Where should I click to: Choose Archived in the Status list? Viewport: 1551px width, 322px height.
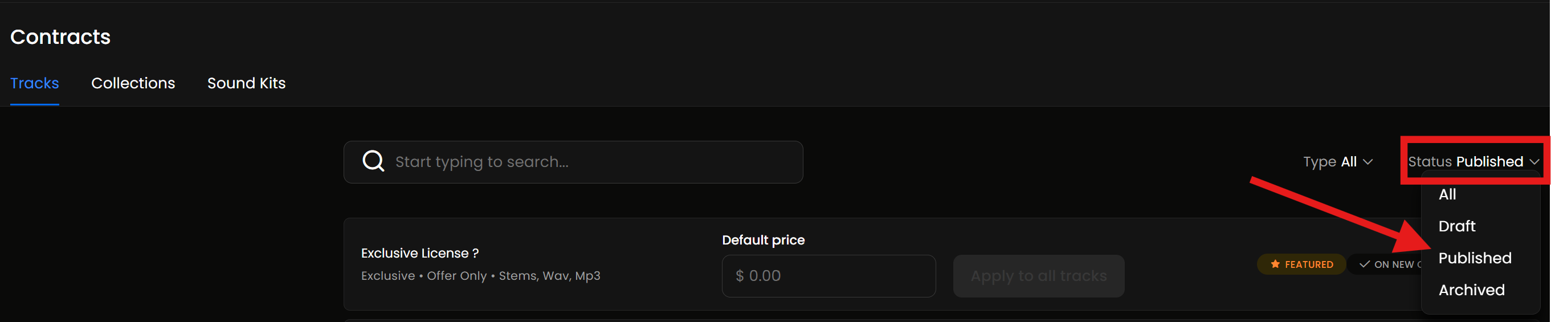coord(1471,290)
